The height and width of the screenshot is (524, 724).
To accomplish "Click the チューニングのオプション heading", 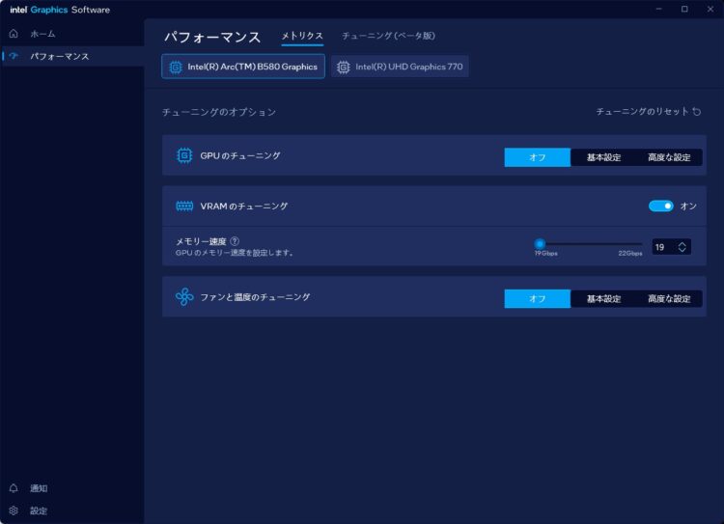I will click(219, 112).
